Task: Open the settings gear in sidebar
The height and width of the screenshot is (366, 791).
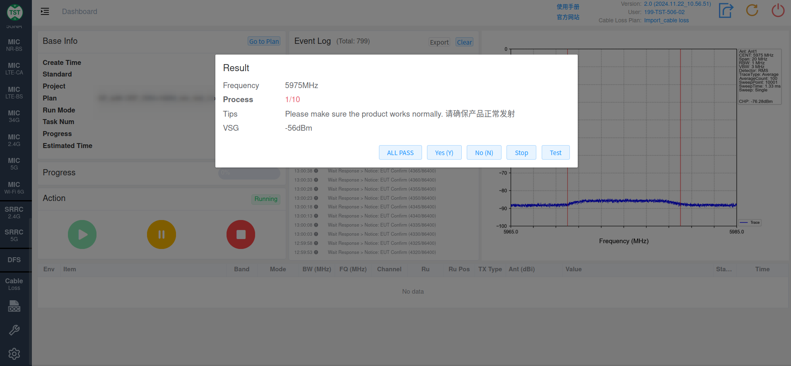Action: pos(14,354)
